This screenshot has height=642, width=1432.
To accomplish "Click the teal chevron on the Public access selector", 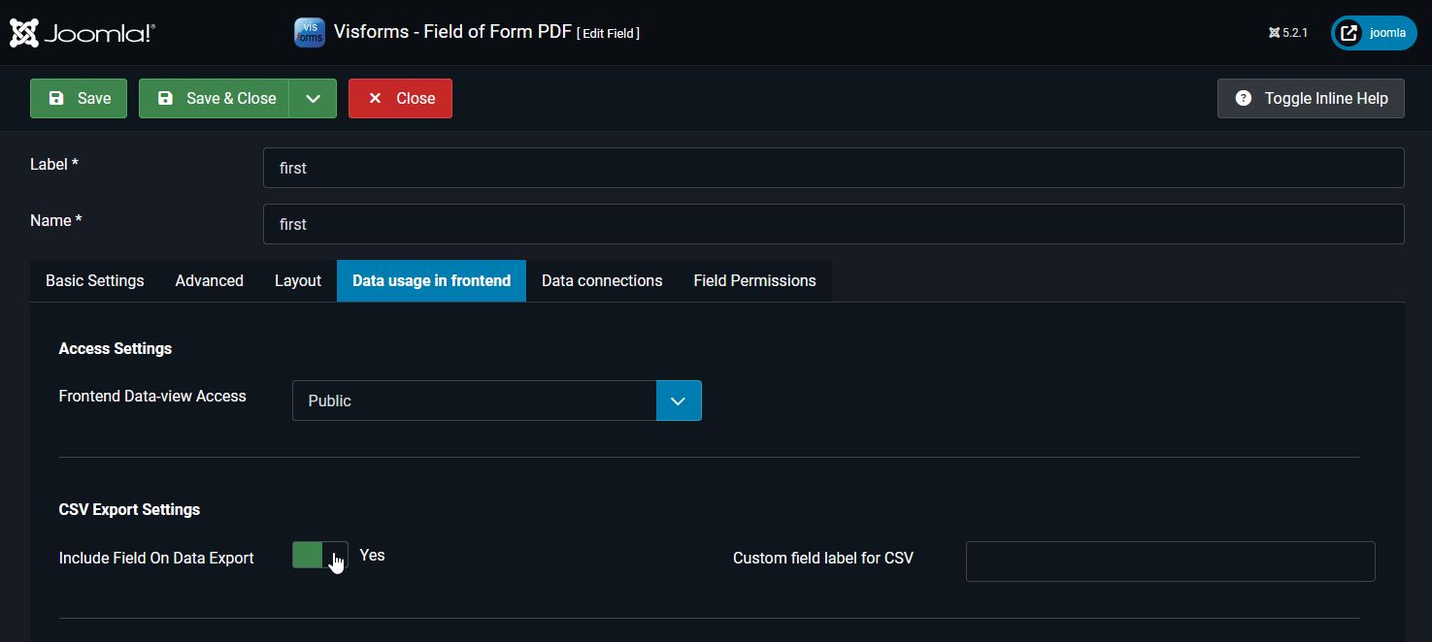I will tap(679, 400).
